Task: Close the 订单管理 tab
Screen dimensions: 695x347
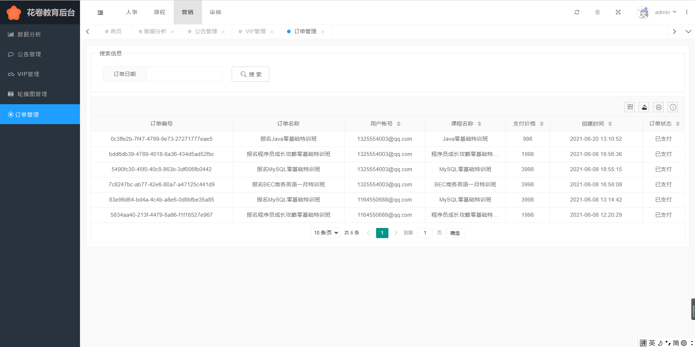Action: point(323,32)
